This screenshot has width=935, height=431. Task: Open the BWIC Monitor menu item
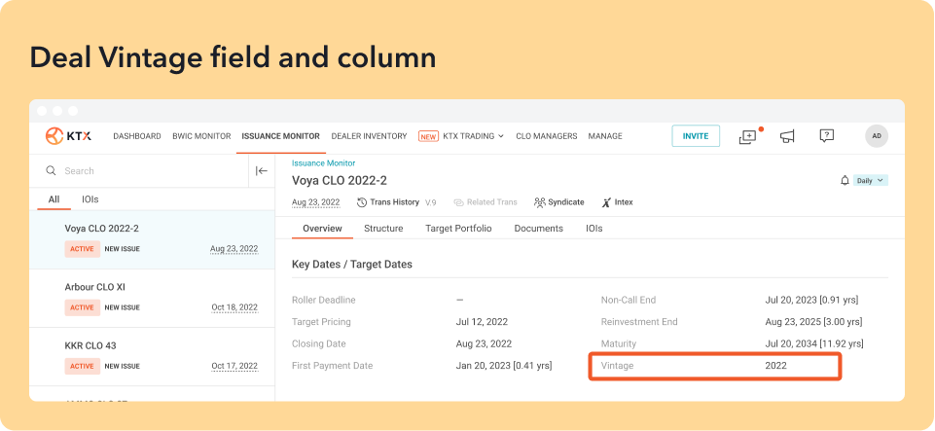coord(201,136)
